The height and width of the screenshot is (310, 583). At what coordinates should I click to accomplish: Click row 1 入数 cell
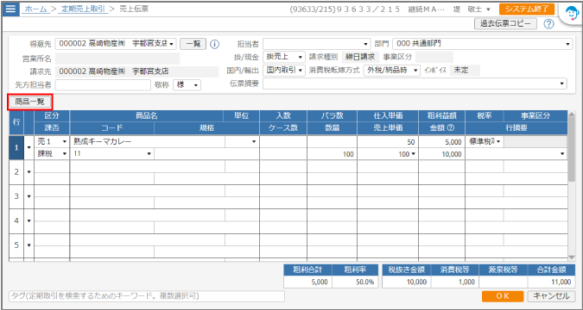point(283,141)
